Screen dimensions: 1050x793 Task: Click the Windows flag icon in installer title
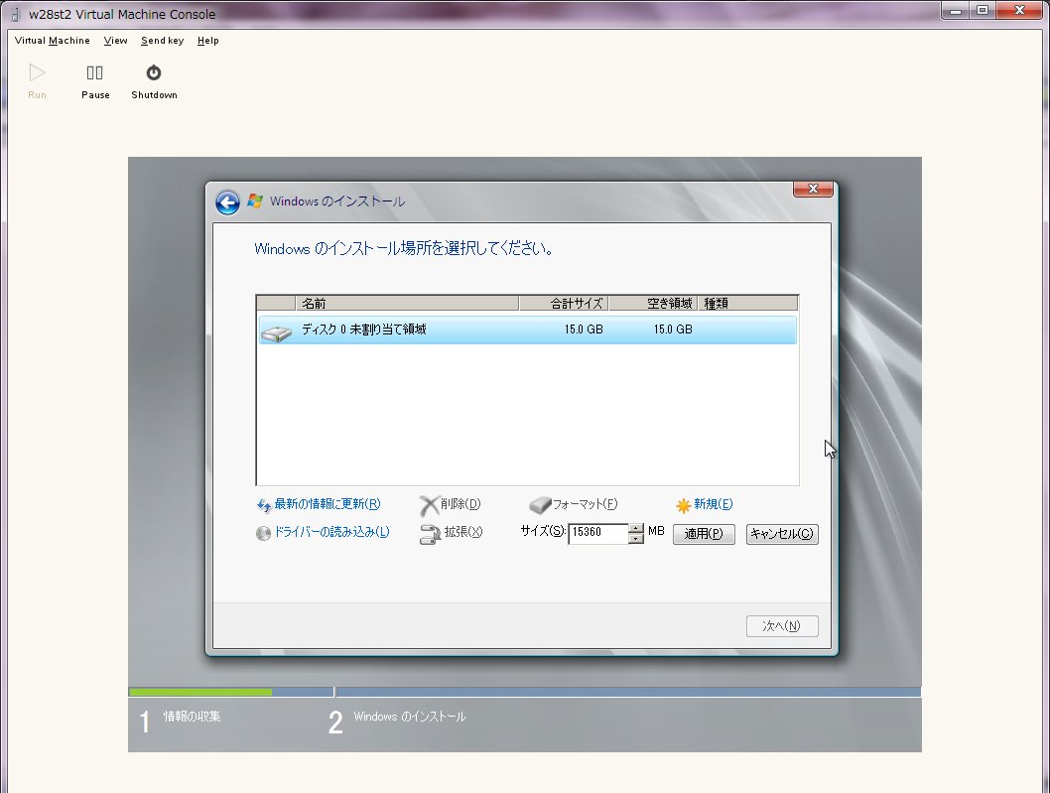[x=255, y=200]
